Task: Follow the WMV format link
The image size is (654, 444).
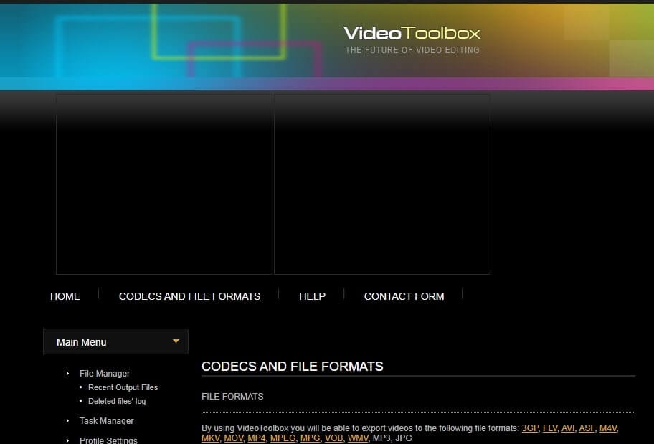Action: coord(358,438)
